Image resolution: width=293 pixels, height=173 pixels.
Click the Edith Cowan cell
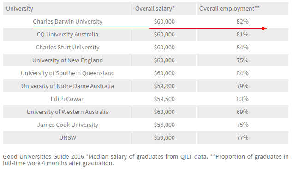coord(67,99)
